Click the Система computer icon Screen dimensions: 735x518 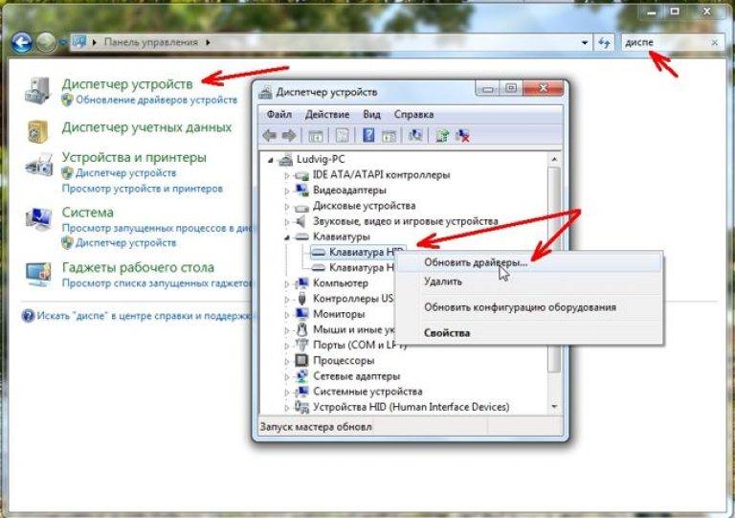click(38, 219)
